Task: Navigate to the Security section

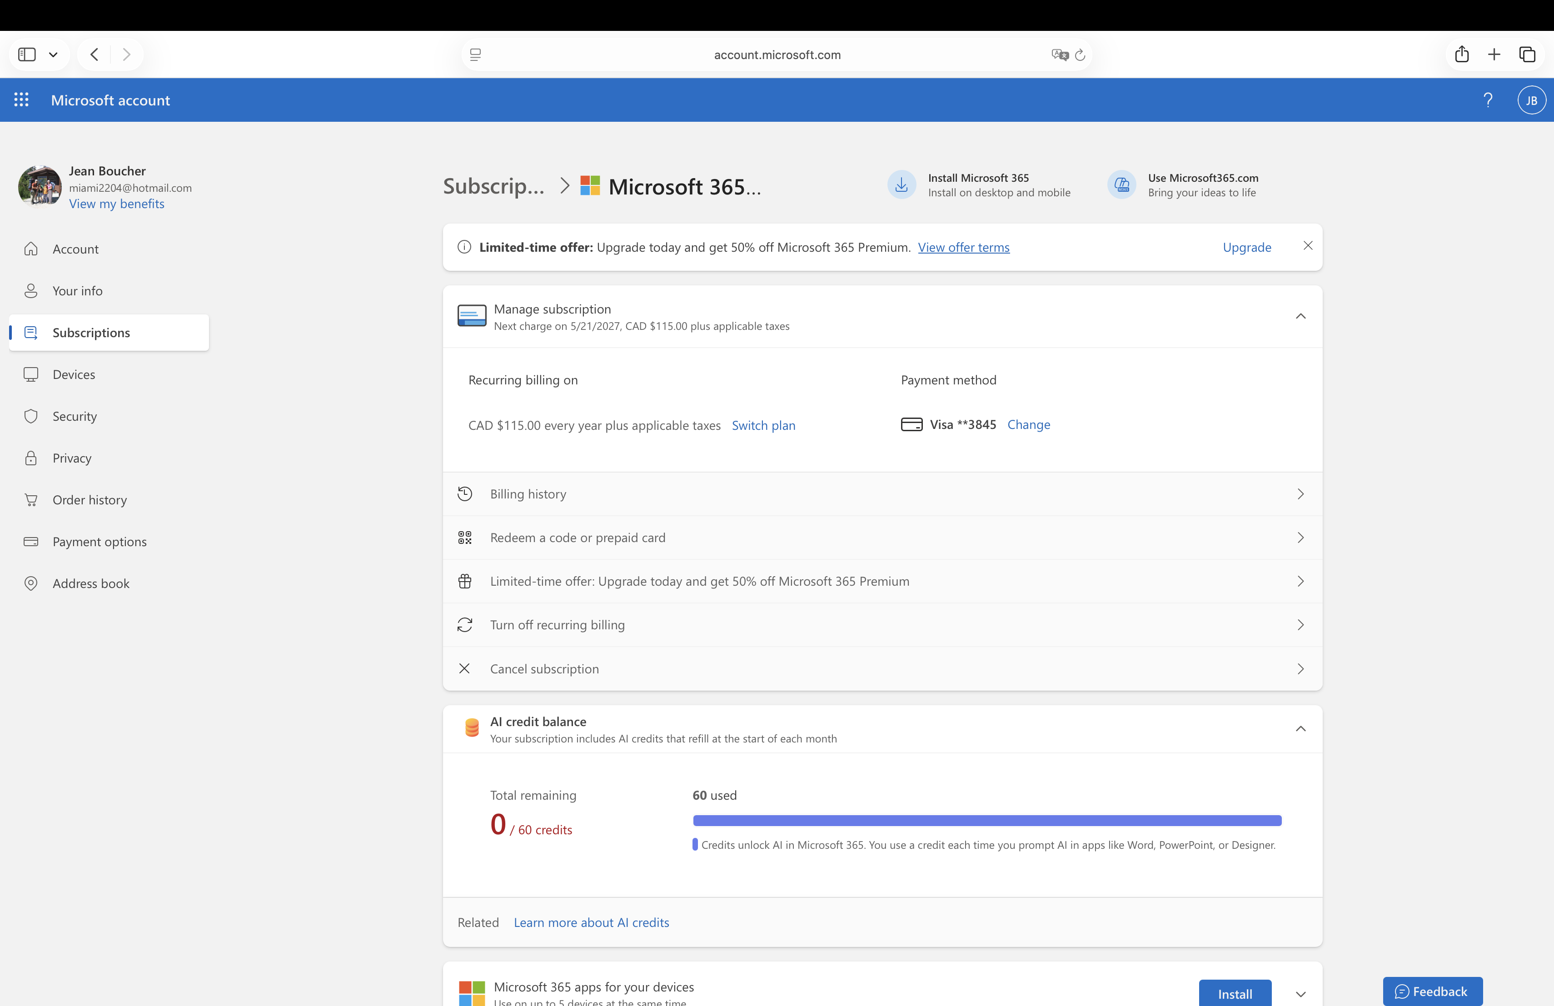Action: [x=109, y=416]
